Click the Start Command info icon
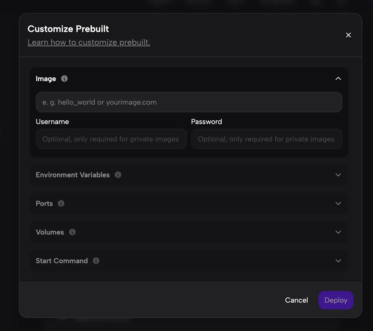The height and width of the screenshot is (331, 373). (96, 261)
